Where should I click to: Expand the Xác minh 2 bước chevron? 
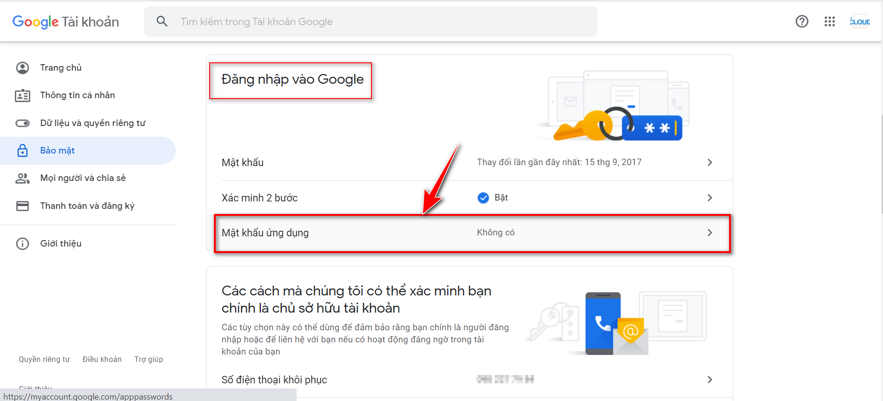tap(710, 198)
